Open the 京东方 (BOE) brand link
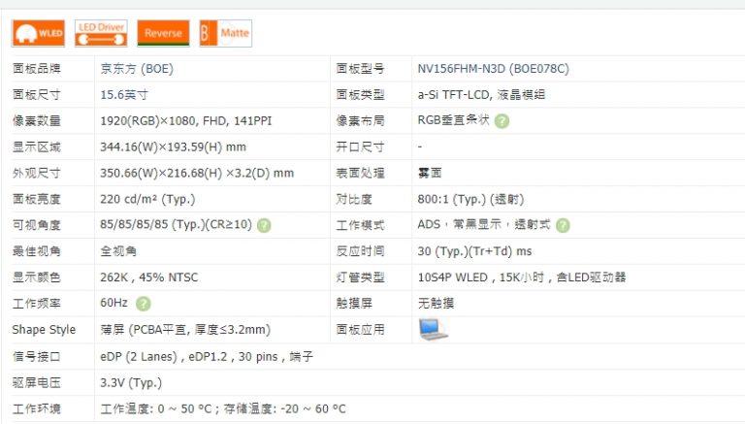The height and width of the screenshot is (424, 745). (x=137, y=69)
